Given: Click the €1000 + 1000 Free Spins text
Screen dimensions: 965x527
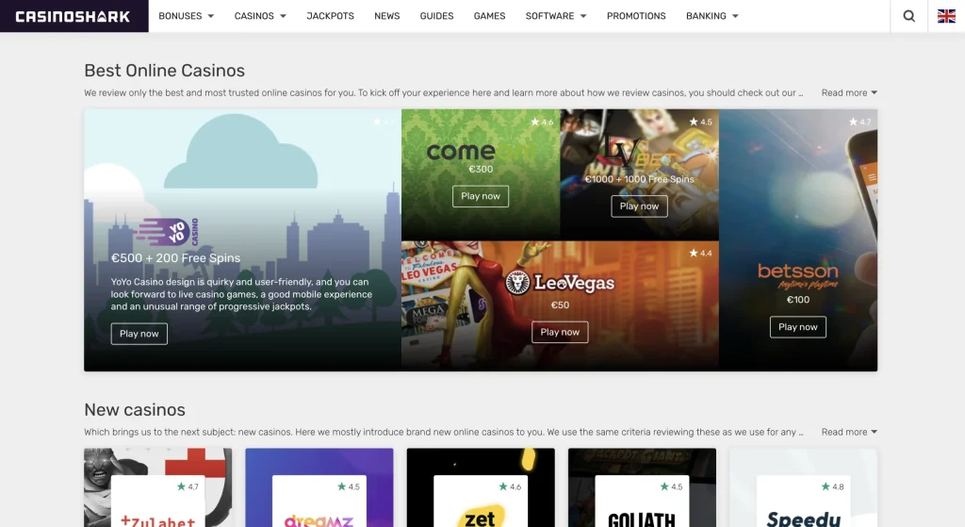Looking at the screenshot, I should click(639, 179).
